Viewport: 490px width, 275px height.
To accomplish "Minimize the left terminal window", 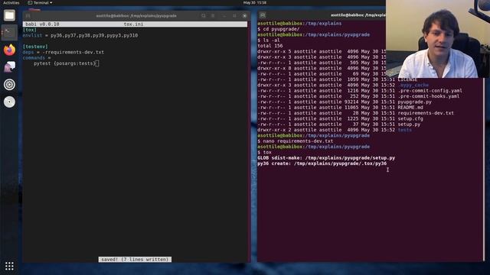I will point(224,15).
